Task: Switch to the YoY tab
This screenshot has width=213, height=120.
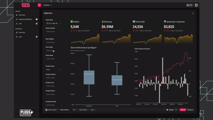Action: 75,110
